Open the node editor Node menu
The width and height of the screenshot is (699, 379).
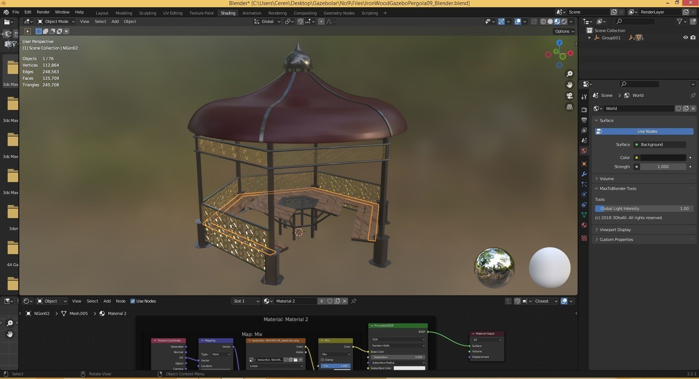(x=121, y=301)
